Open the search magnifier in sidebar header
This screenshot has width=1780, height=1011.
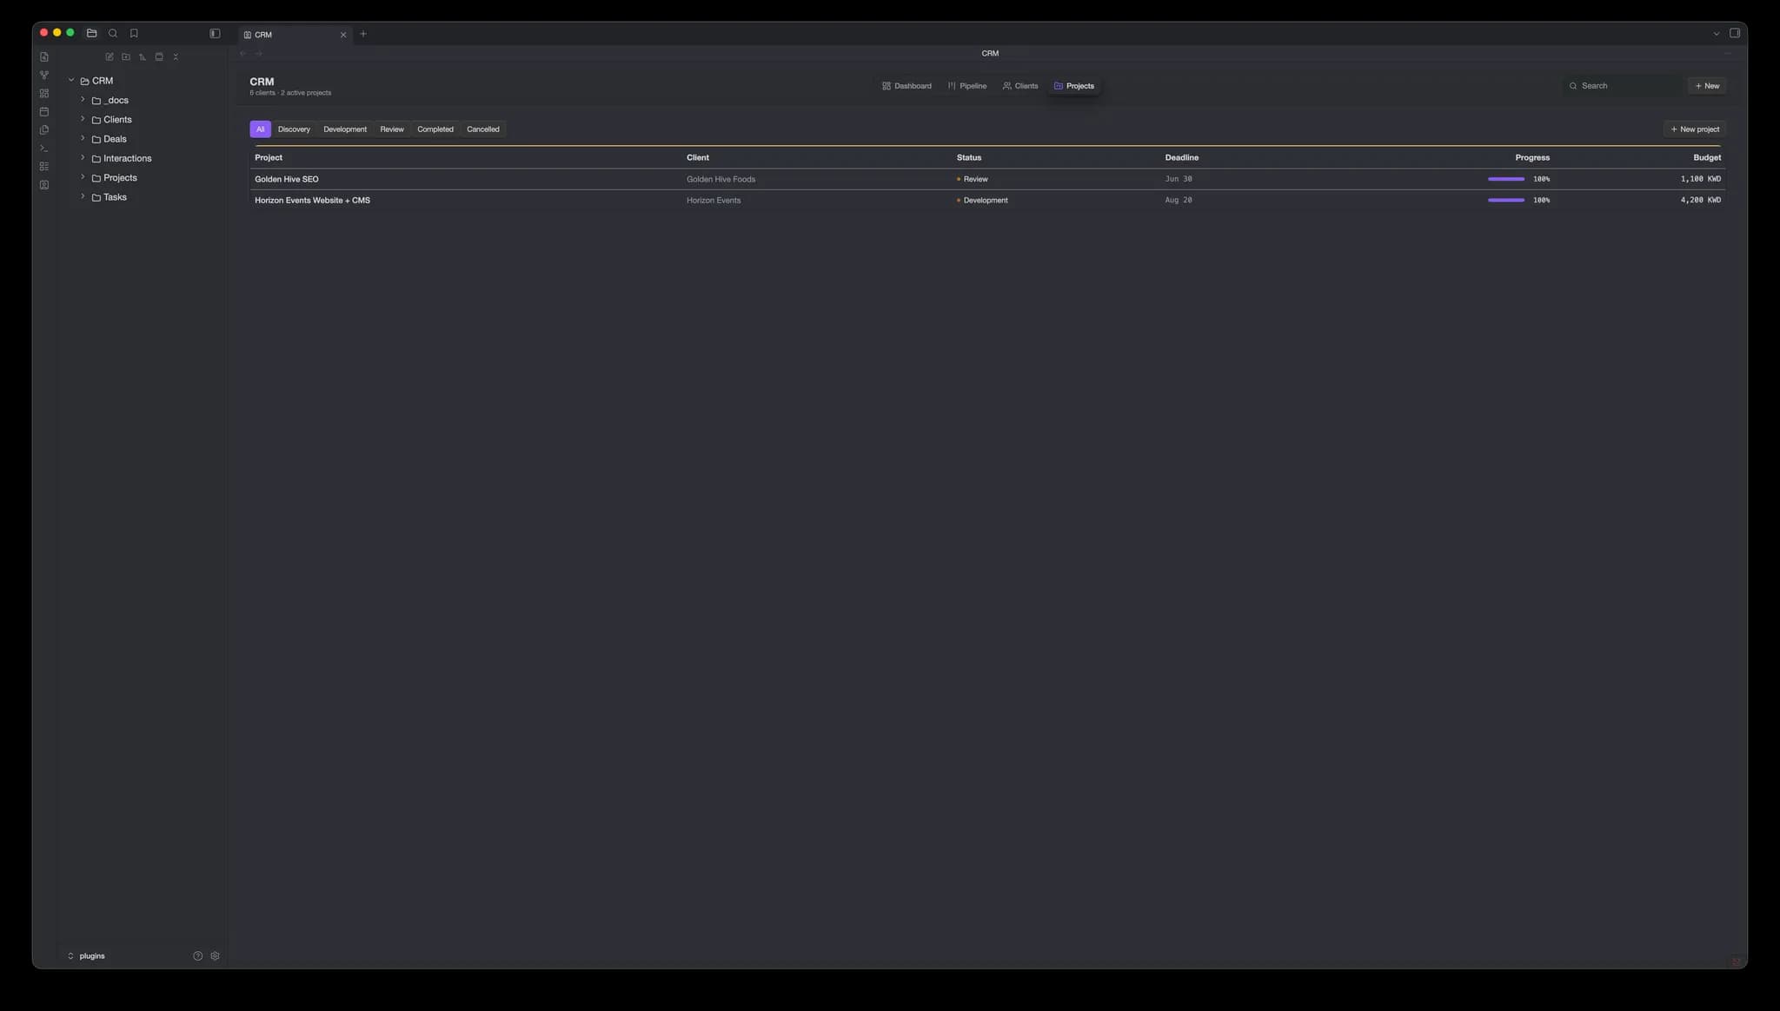point(113,33)
